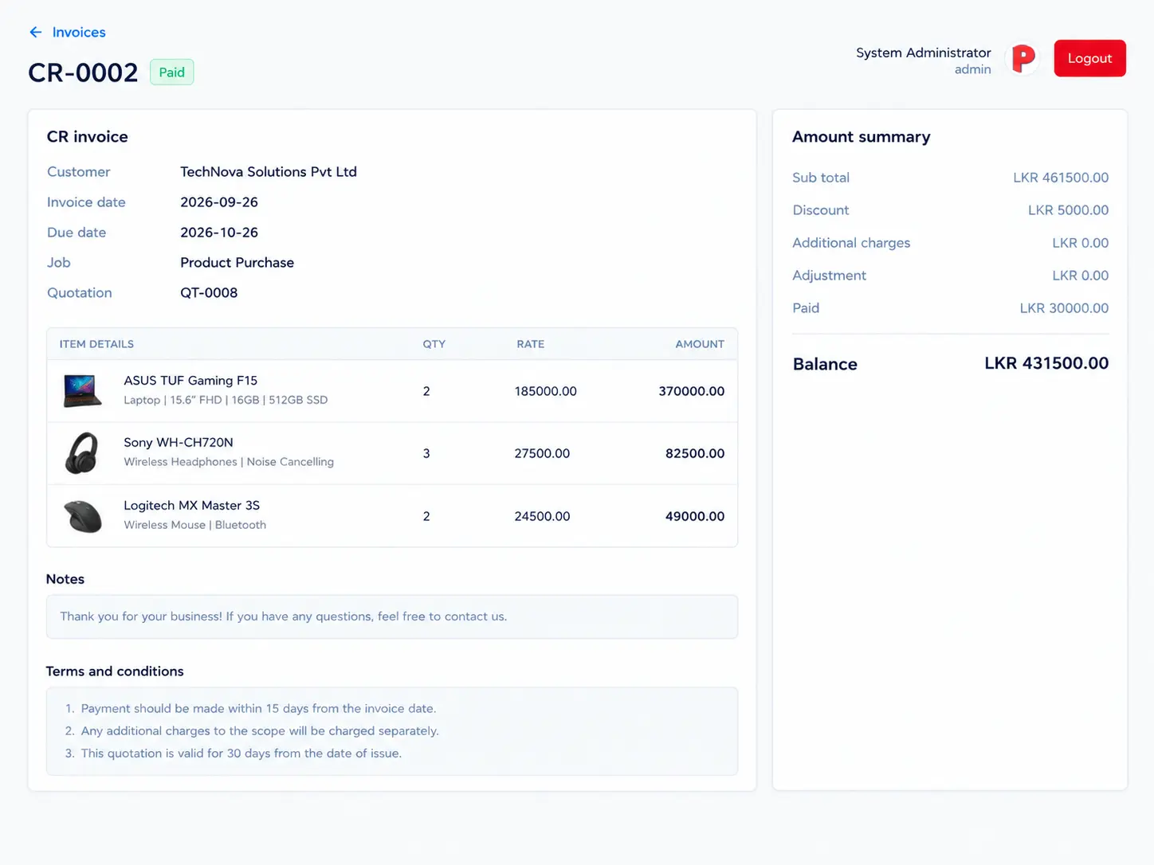Click the System Administrator user name
The width and height of the screenshot is (1154, 865).
click(x=924, y=53)
